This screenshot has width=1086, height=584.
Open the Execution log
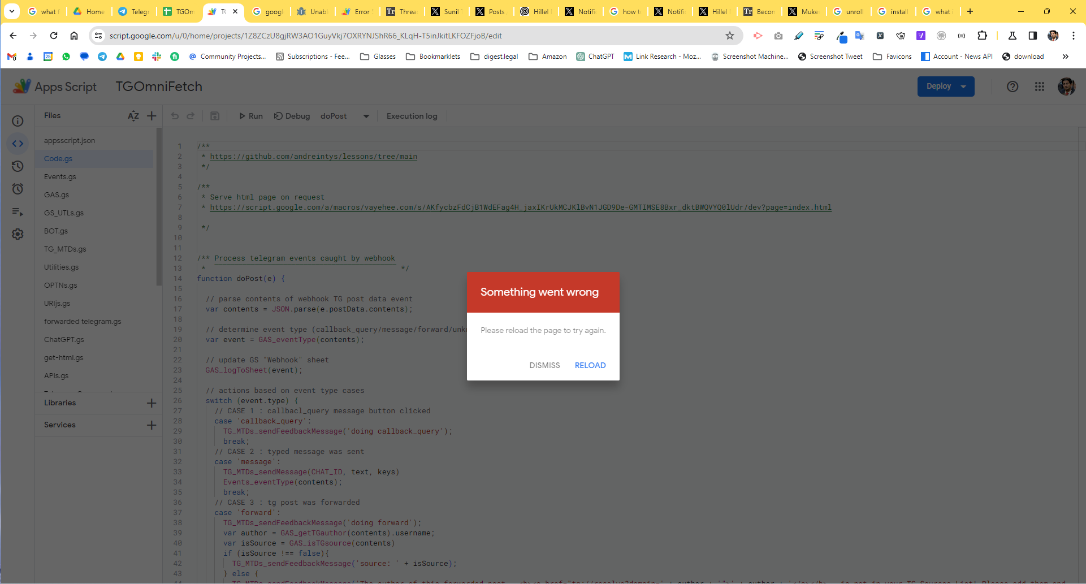click(x=412, y=116)
